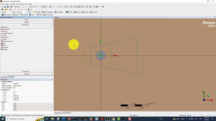This screenshot has height=121, width=216.
Task: Toggle the V27 dimension parameter checkbox
Action: [x=2, y=100]
